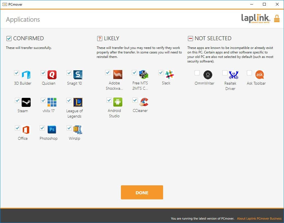Enable the Ask Toolbar checkbox

pos(249,73)
